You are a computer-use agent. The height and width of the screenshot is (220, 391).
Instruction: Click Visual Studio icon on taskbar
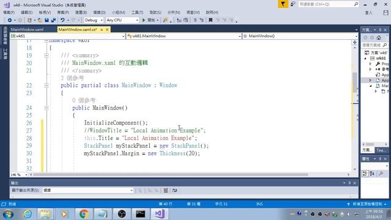(x=159, y=214)
